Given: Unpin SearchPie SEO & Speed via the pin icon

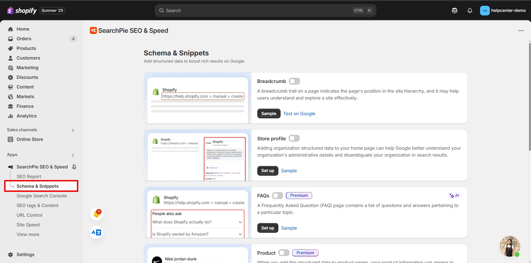Looking at the screenshot, I should pyautogui.click(x=74, y=167).
